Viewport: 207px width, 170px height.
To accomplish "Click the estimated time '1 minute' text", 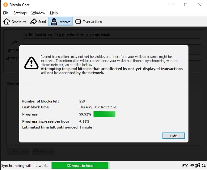I will point(86,127).
